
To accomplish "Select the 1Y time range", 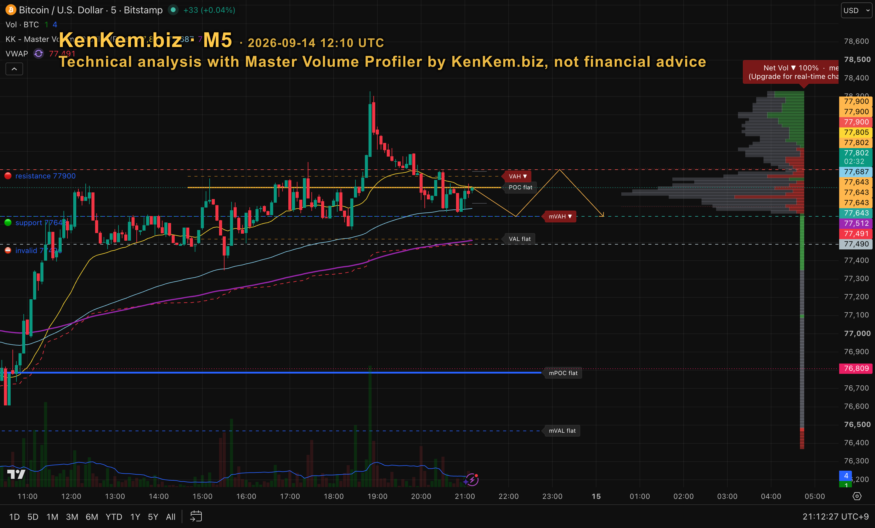I will pyautogui.click(x=135, y=517).
